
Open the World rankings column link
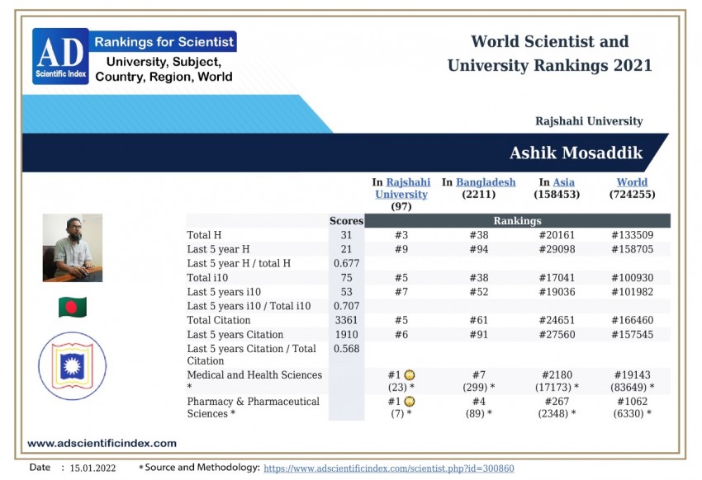(x=632, y=182)
